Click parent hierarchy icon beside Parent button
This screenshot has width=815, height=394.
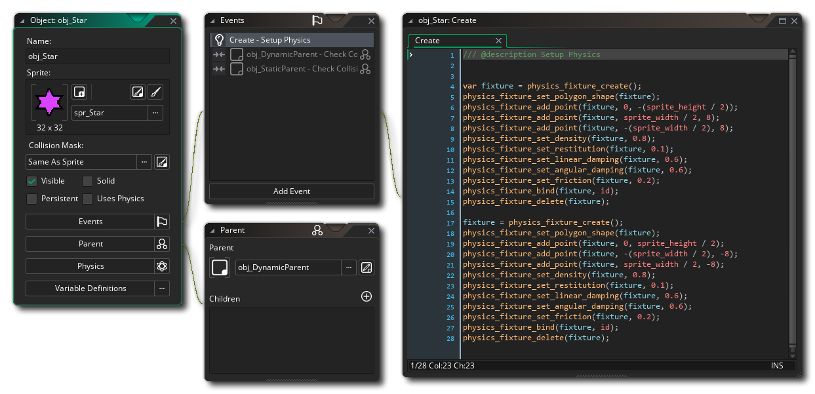pos(162,244)
